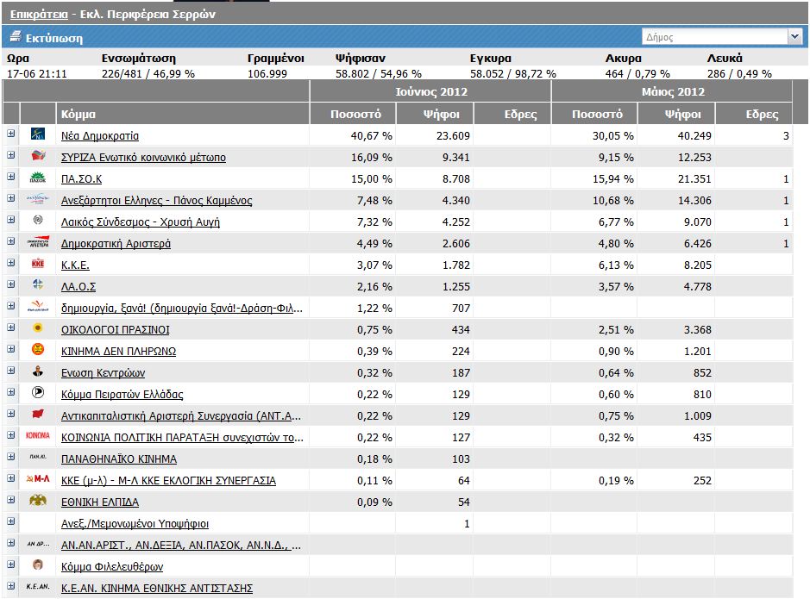Click the ΣΥΡΙΖΑ party logo icon

pos(38,157)
